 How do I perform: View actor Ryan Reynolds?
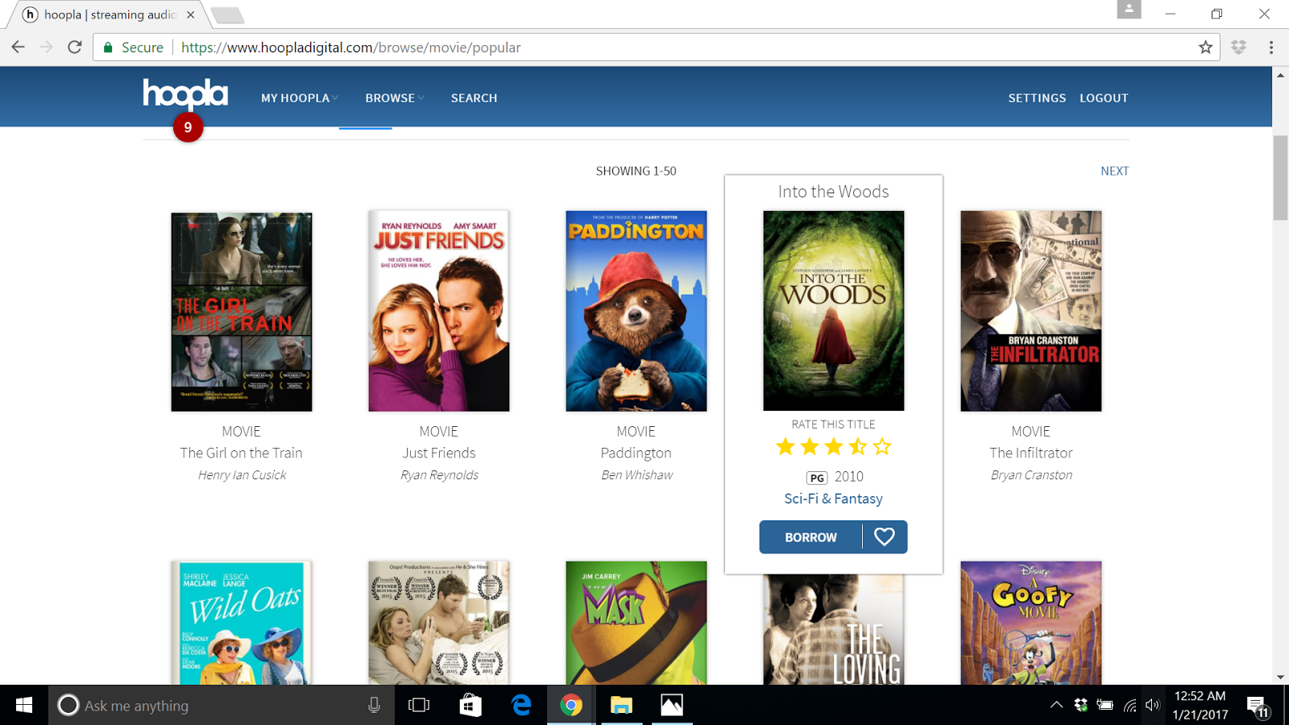pyautogui.click(x=440, y=475)
